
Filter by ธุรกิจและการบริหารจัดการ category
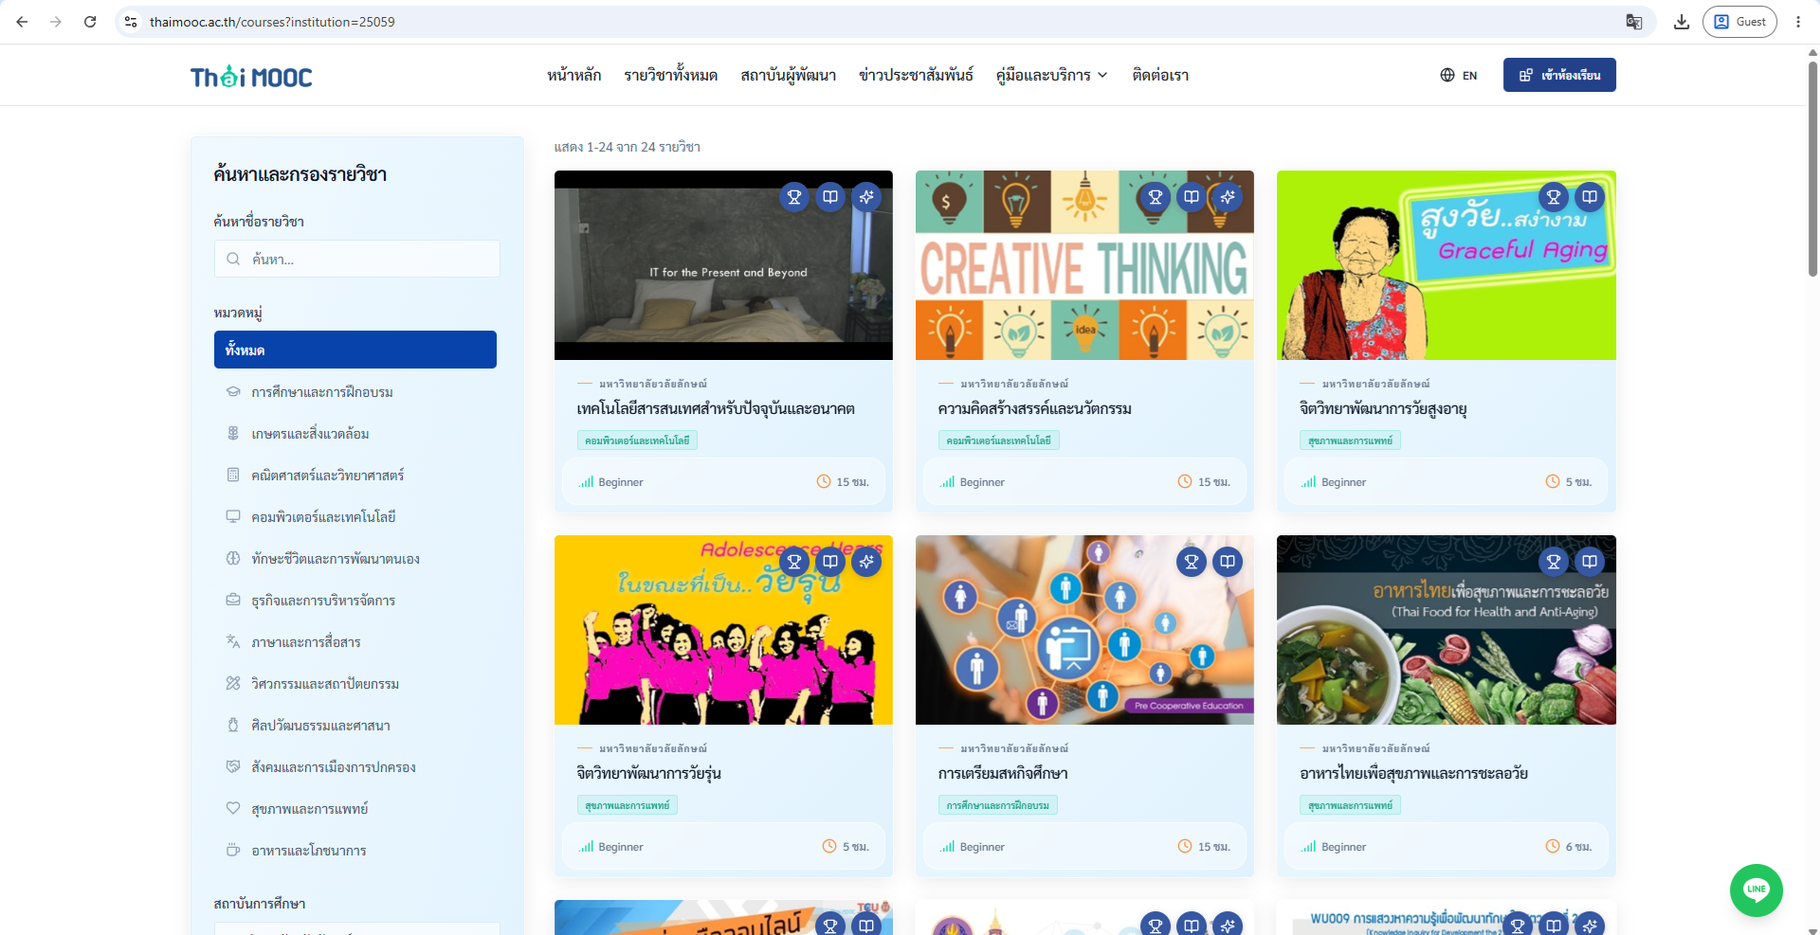point(355,601)
